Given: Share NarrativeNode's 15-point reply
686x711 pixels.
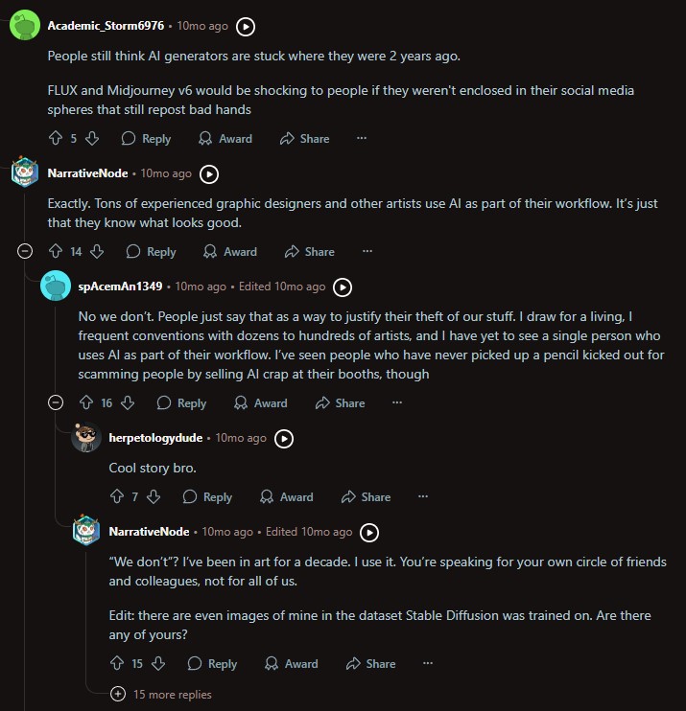Looking at the screenshot, I should 370,663.
